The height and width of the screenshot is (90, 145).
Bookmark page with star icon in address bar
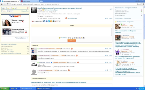(x=140, y=4)
